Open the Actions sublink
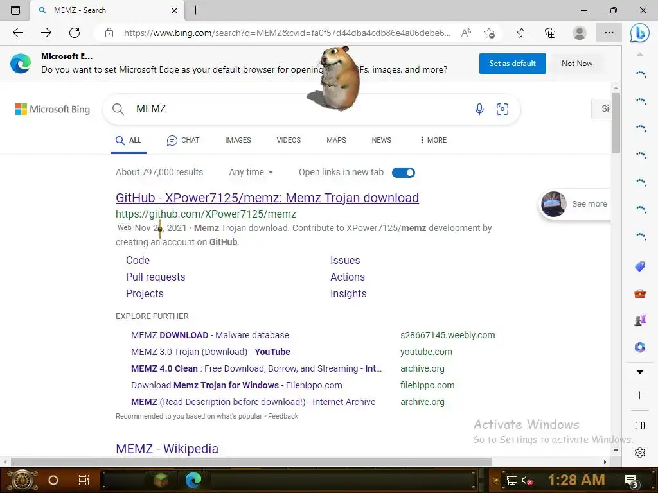658x493 pixels. pos(348,277)
